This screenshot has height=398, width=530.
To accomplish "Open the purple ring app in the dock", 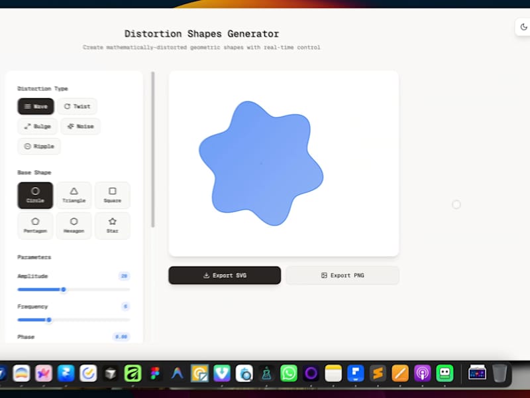I will (311, 373).
